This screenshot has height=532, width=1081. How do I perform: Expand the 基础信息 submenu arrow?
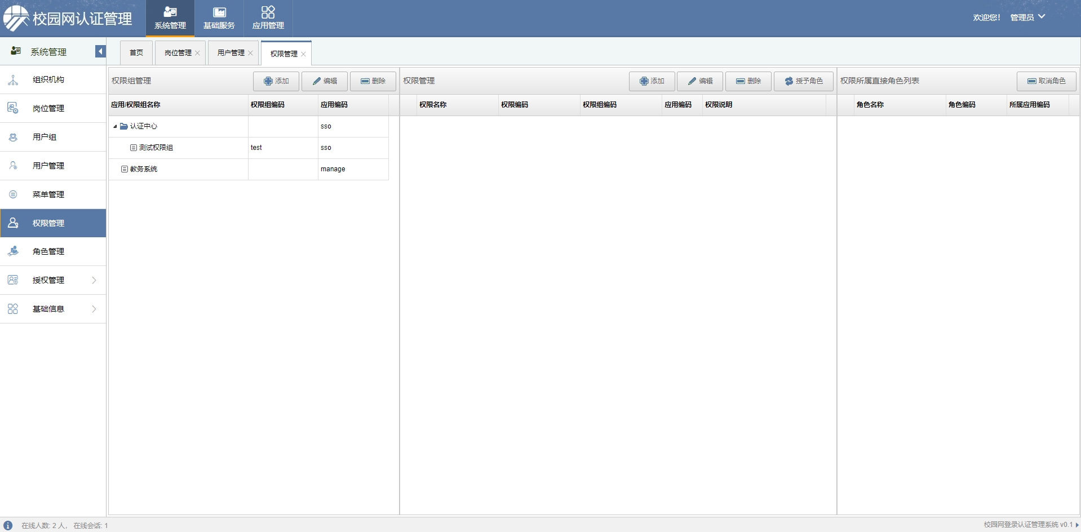[94, 309]
